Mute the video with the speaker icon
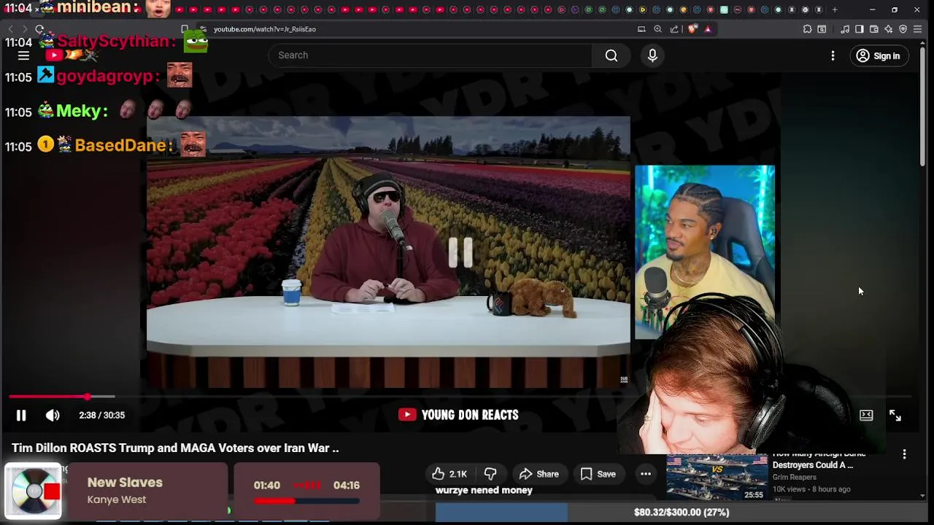The height and width of the screenshot is (525, 934). tap(53, 415)
